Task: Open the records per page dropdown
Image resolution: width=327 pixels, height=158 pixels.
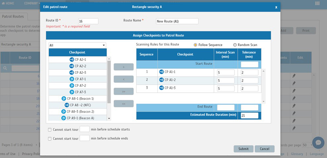Action: coord(307,145)
